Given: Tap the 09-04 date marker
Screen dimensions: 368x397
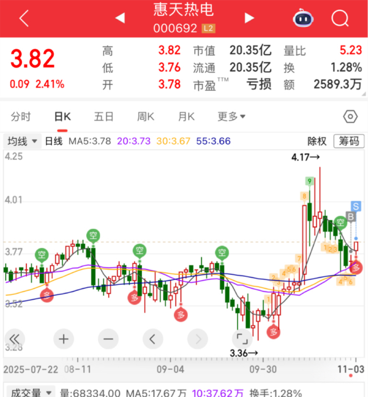Looking at the screenshot, I should coord(170,369).
